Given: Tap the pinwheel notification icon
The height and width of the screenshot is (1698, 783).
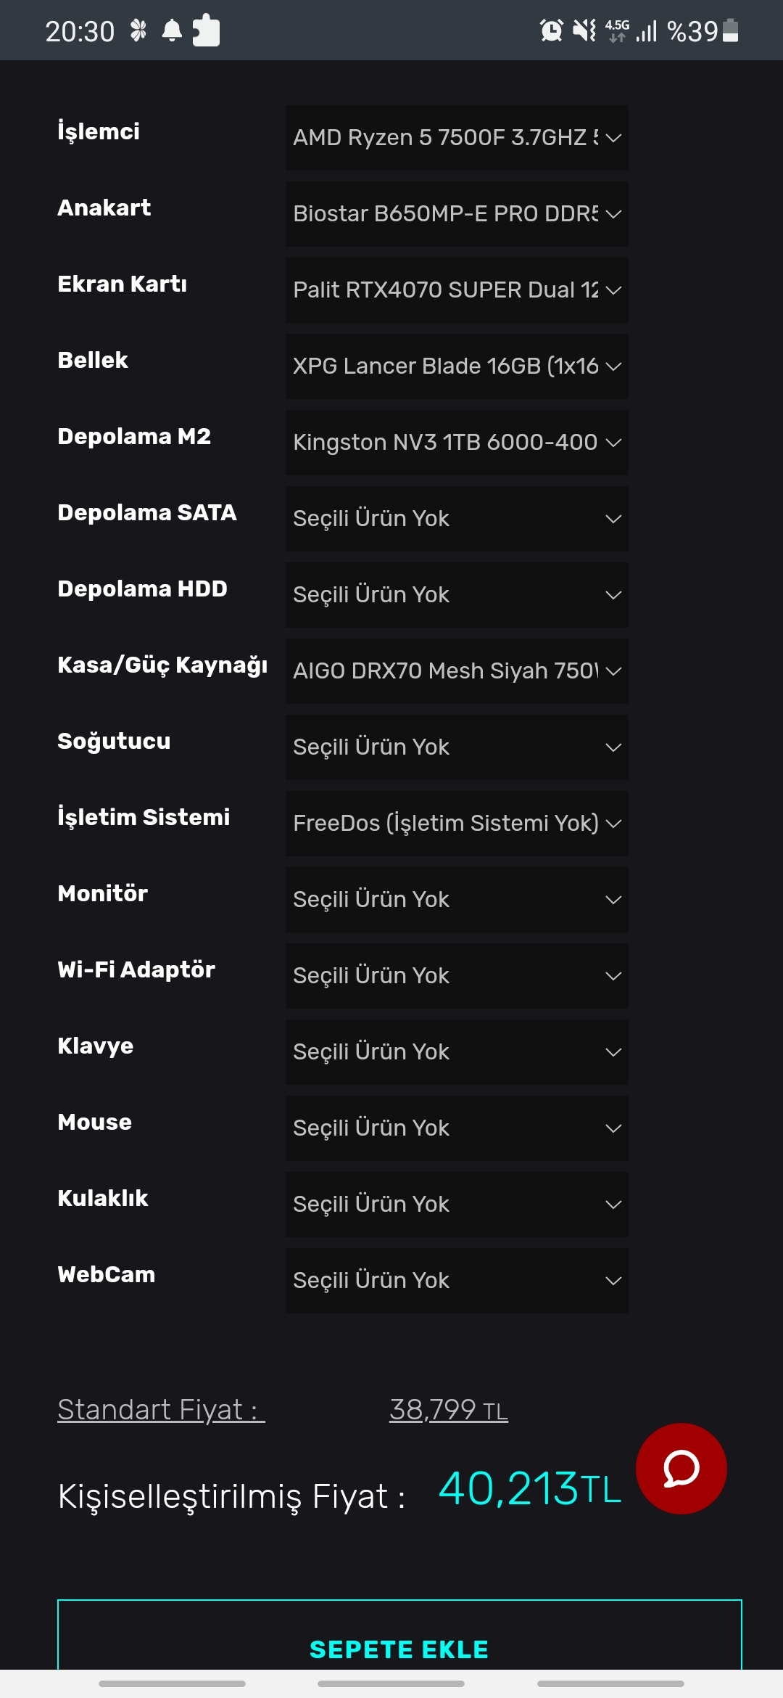Looking at the screenshot, I should pos(138,30).
